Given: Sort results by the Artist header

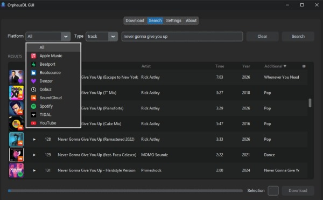Looking at the screenshot, I should point(146,66).
